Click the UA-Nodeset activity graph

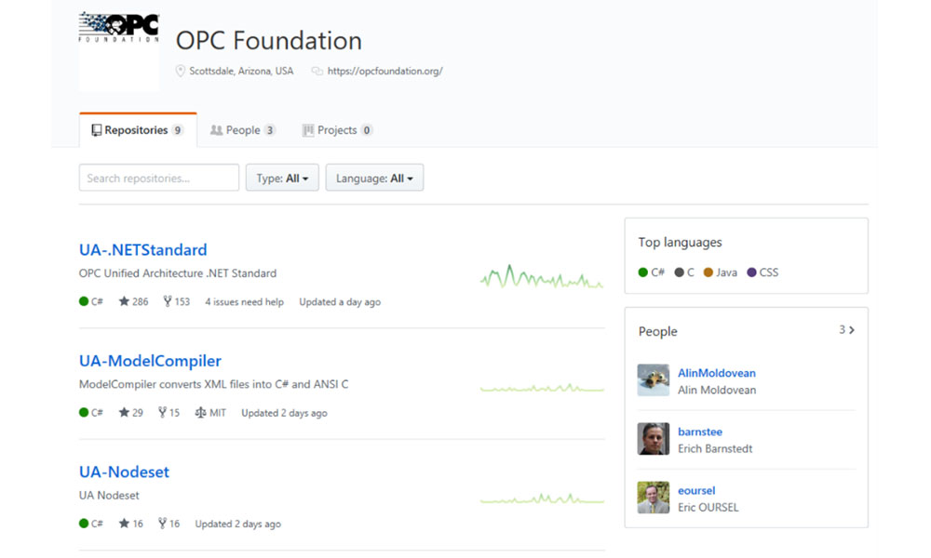[542, 498]
